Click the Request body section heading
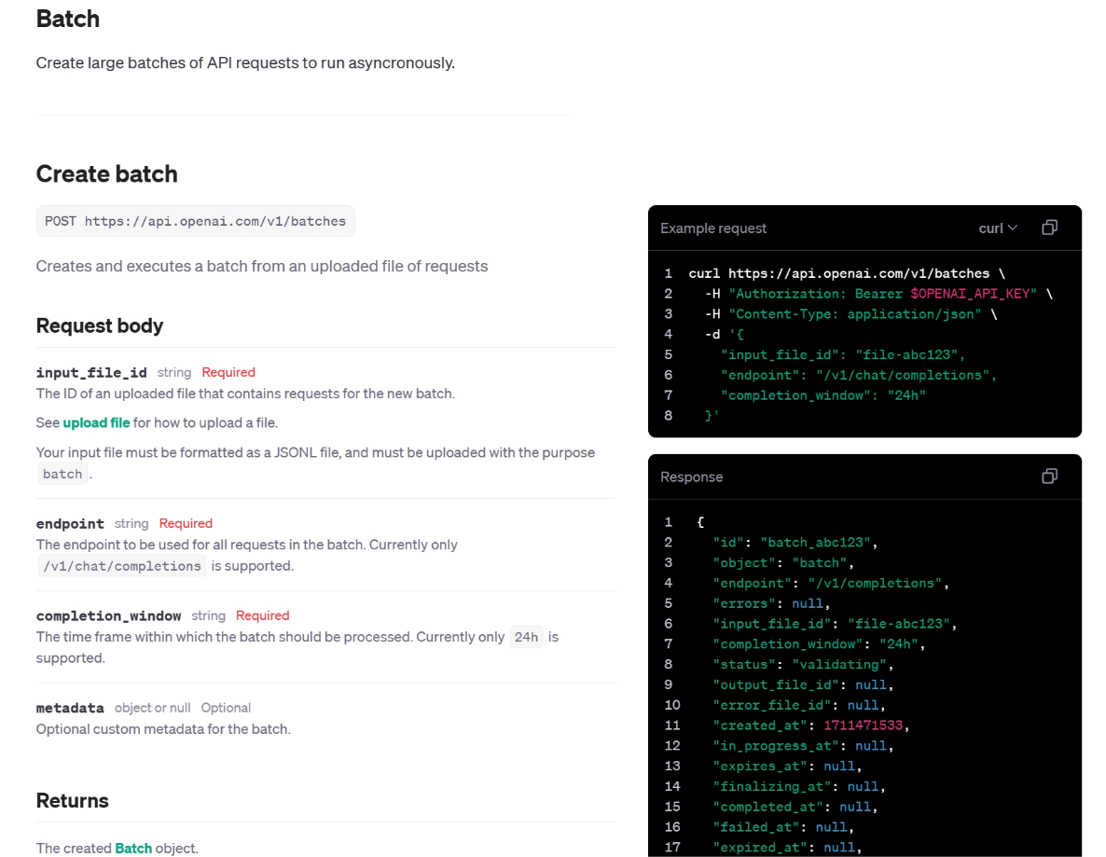 point(100,325)
